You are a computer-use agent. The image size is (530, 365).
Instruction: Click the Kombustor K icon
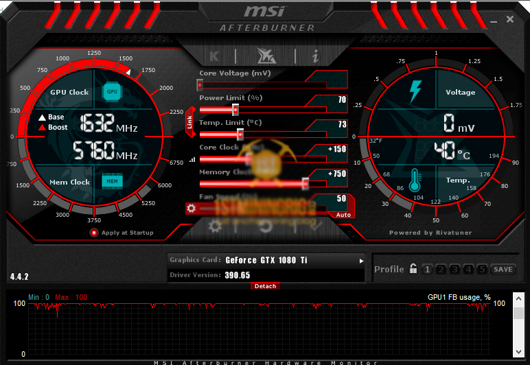coord(214,56)
